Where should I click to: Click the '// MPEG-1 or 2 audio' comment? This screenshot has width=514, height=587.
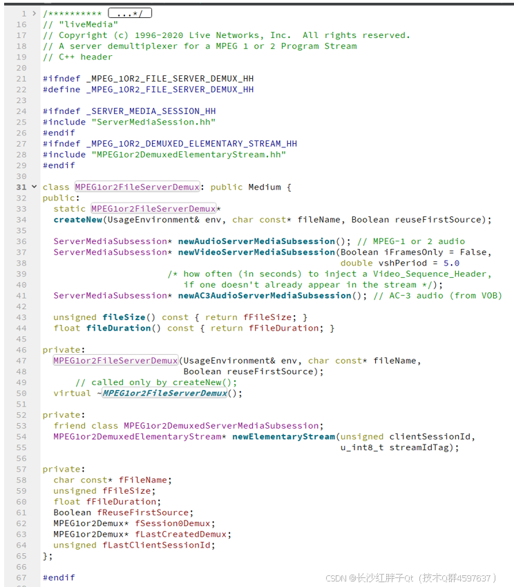click(411, 241)
